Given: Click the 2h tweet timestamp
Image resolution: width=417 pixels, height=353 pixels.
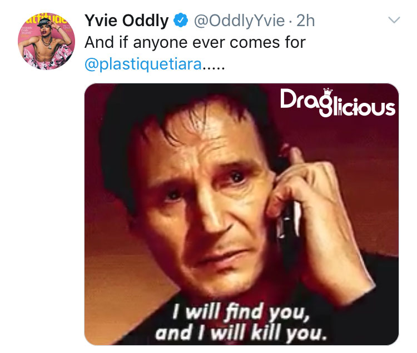Looking at the screenshot, I should point(306,21).
